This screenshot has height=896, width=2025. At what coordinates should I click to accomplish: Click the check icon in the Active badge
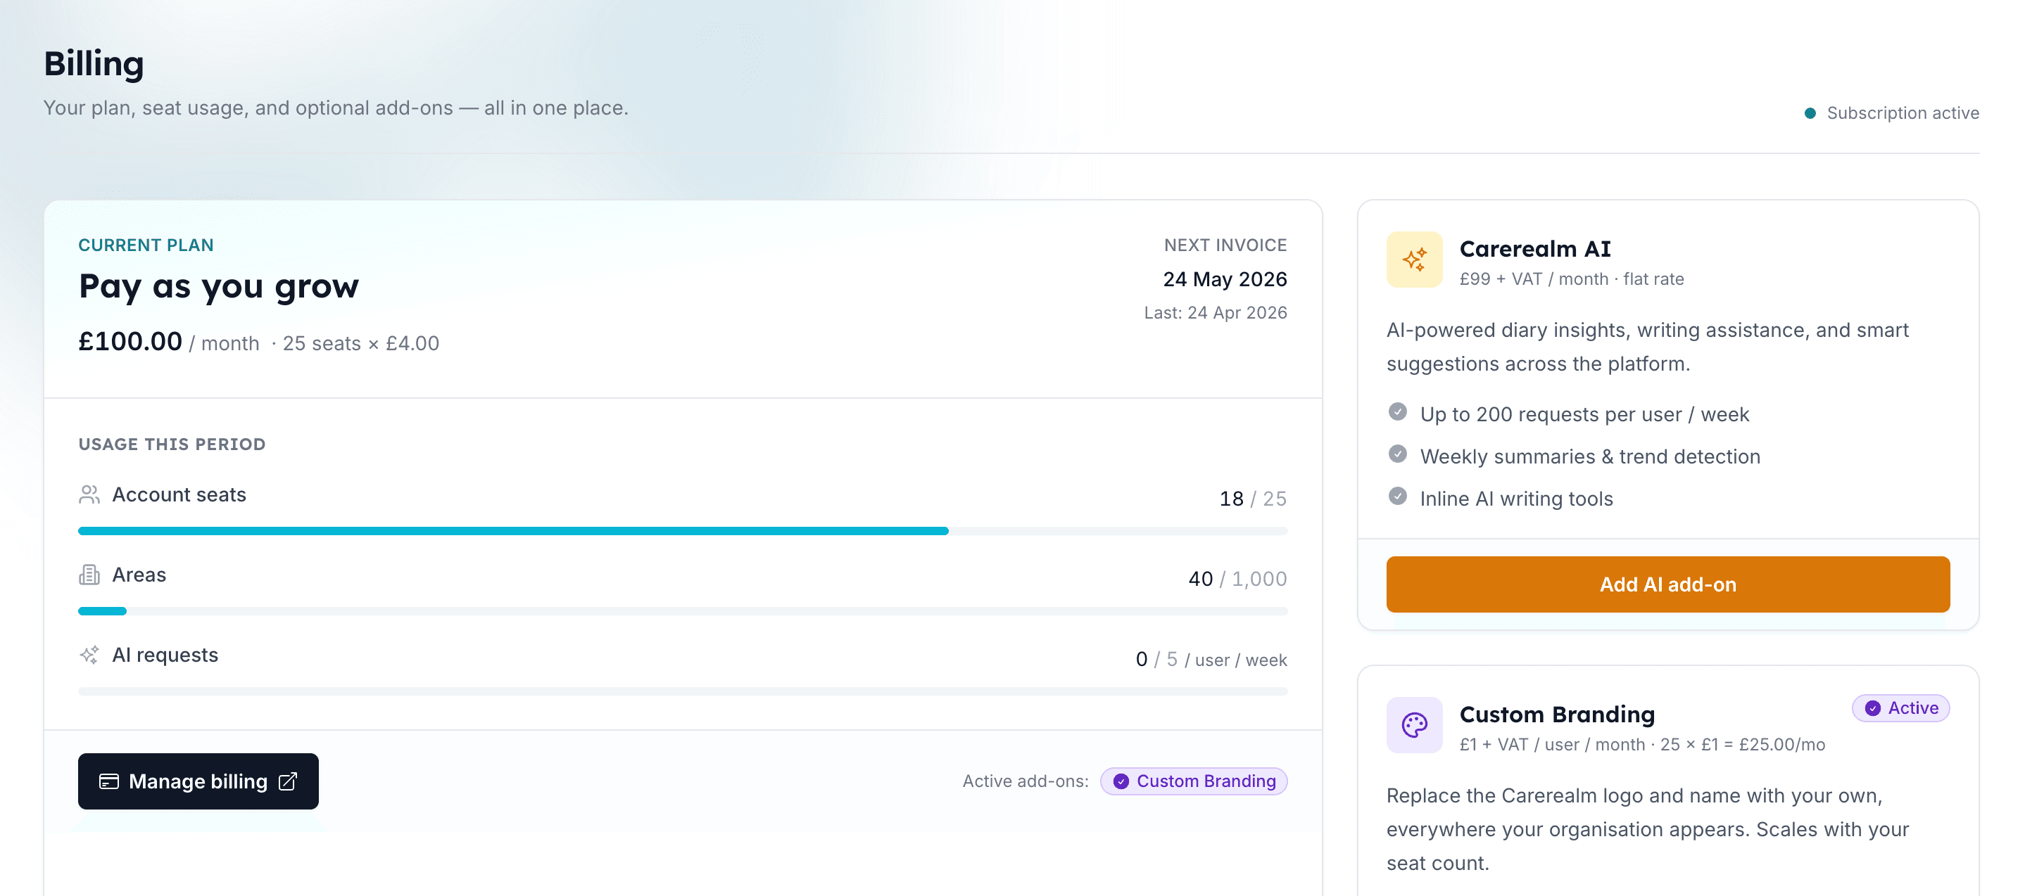click(x=1872, y=708)
